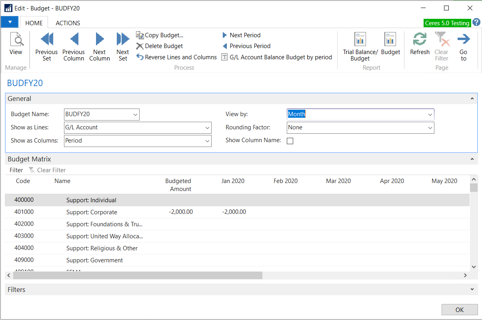Expand the View by dropdown

coord(430,115)
